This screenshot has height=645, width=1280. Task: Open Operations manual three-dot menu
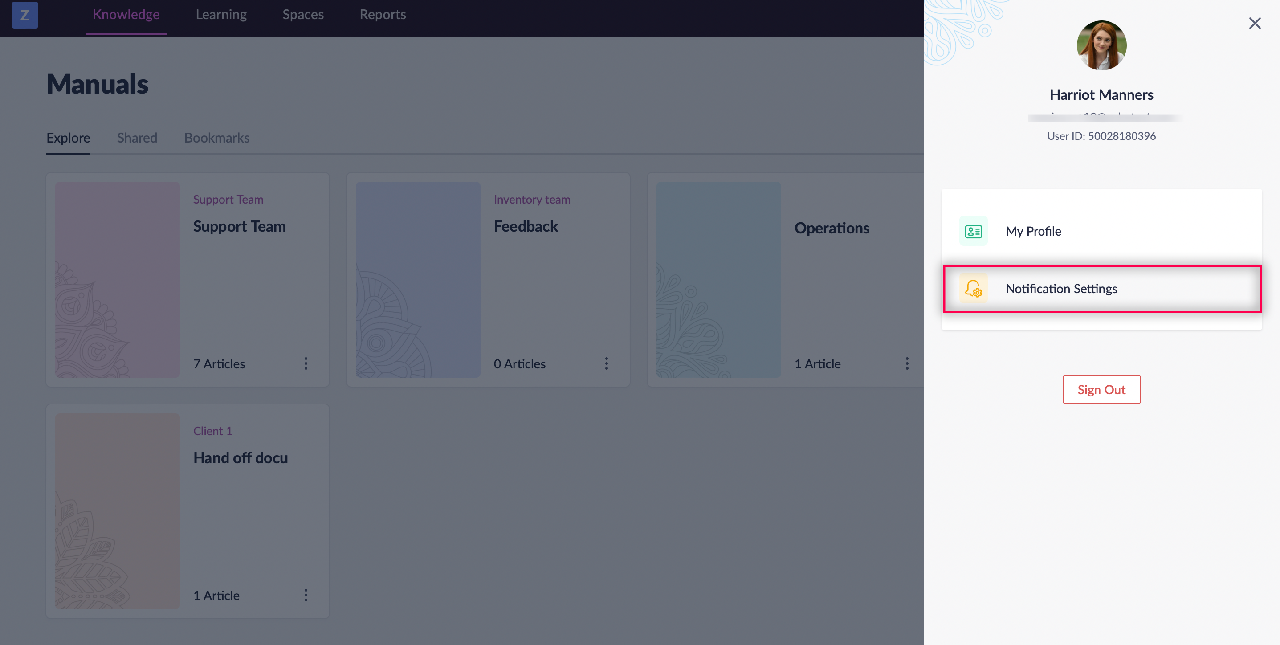907,364
